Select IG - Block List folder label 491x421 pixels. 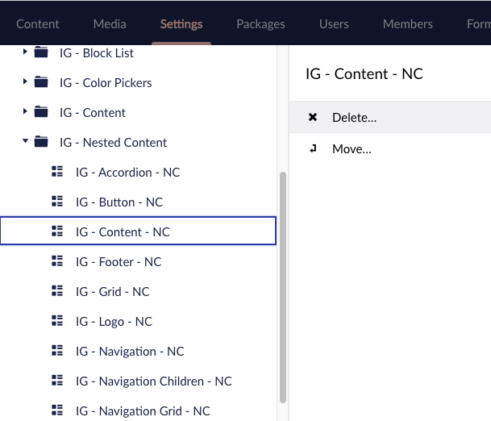(x=97, y=53)
